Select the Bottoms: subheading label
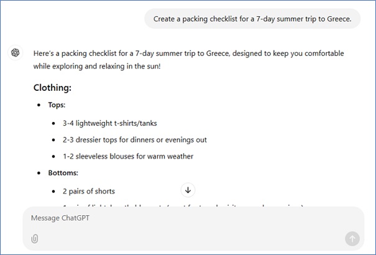The width and height of the screenshot is (376, 255). (x=63, y=173)
